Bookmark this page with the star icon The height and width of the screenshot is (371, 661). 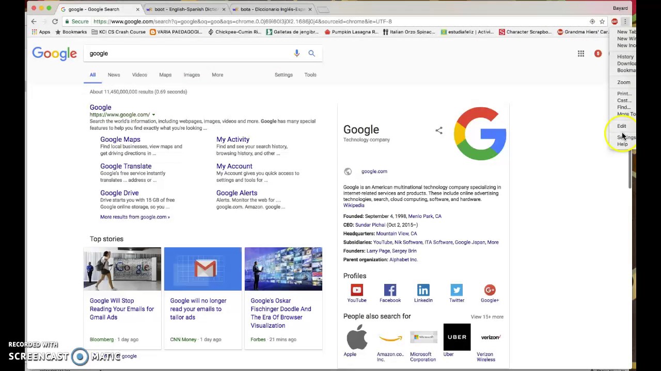pos(602,22)
